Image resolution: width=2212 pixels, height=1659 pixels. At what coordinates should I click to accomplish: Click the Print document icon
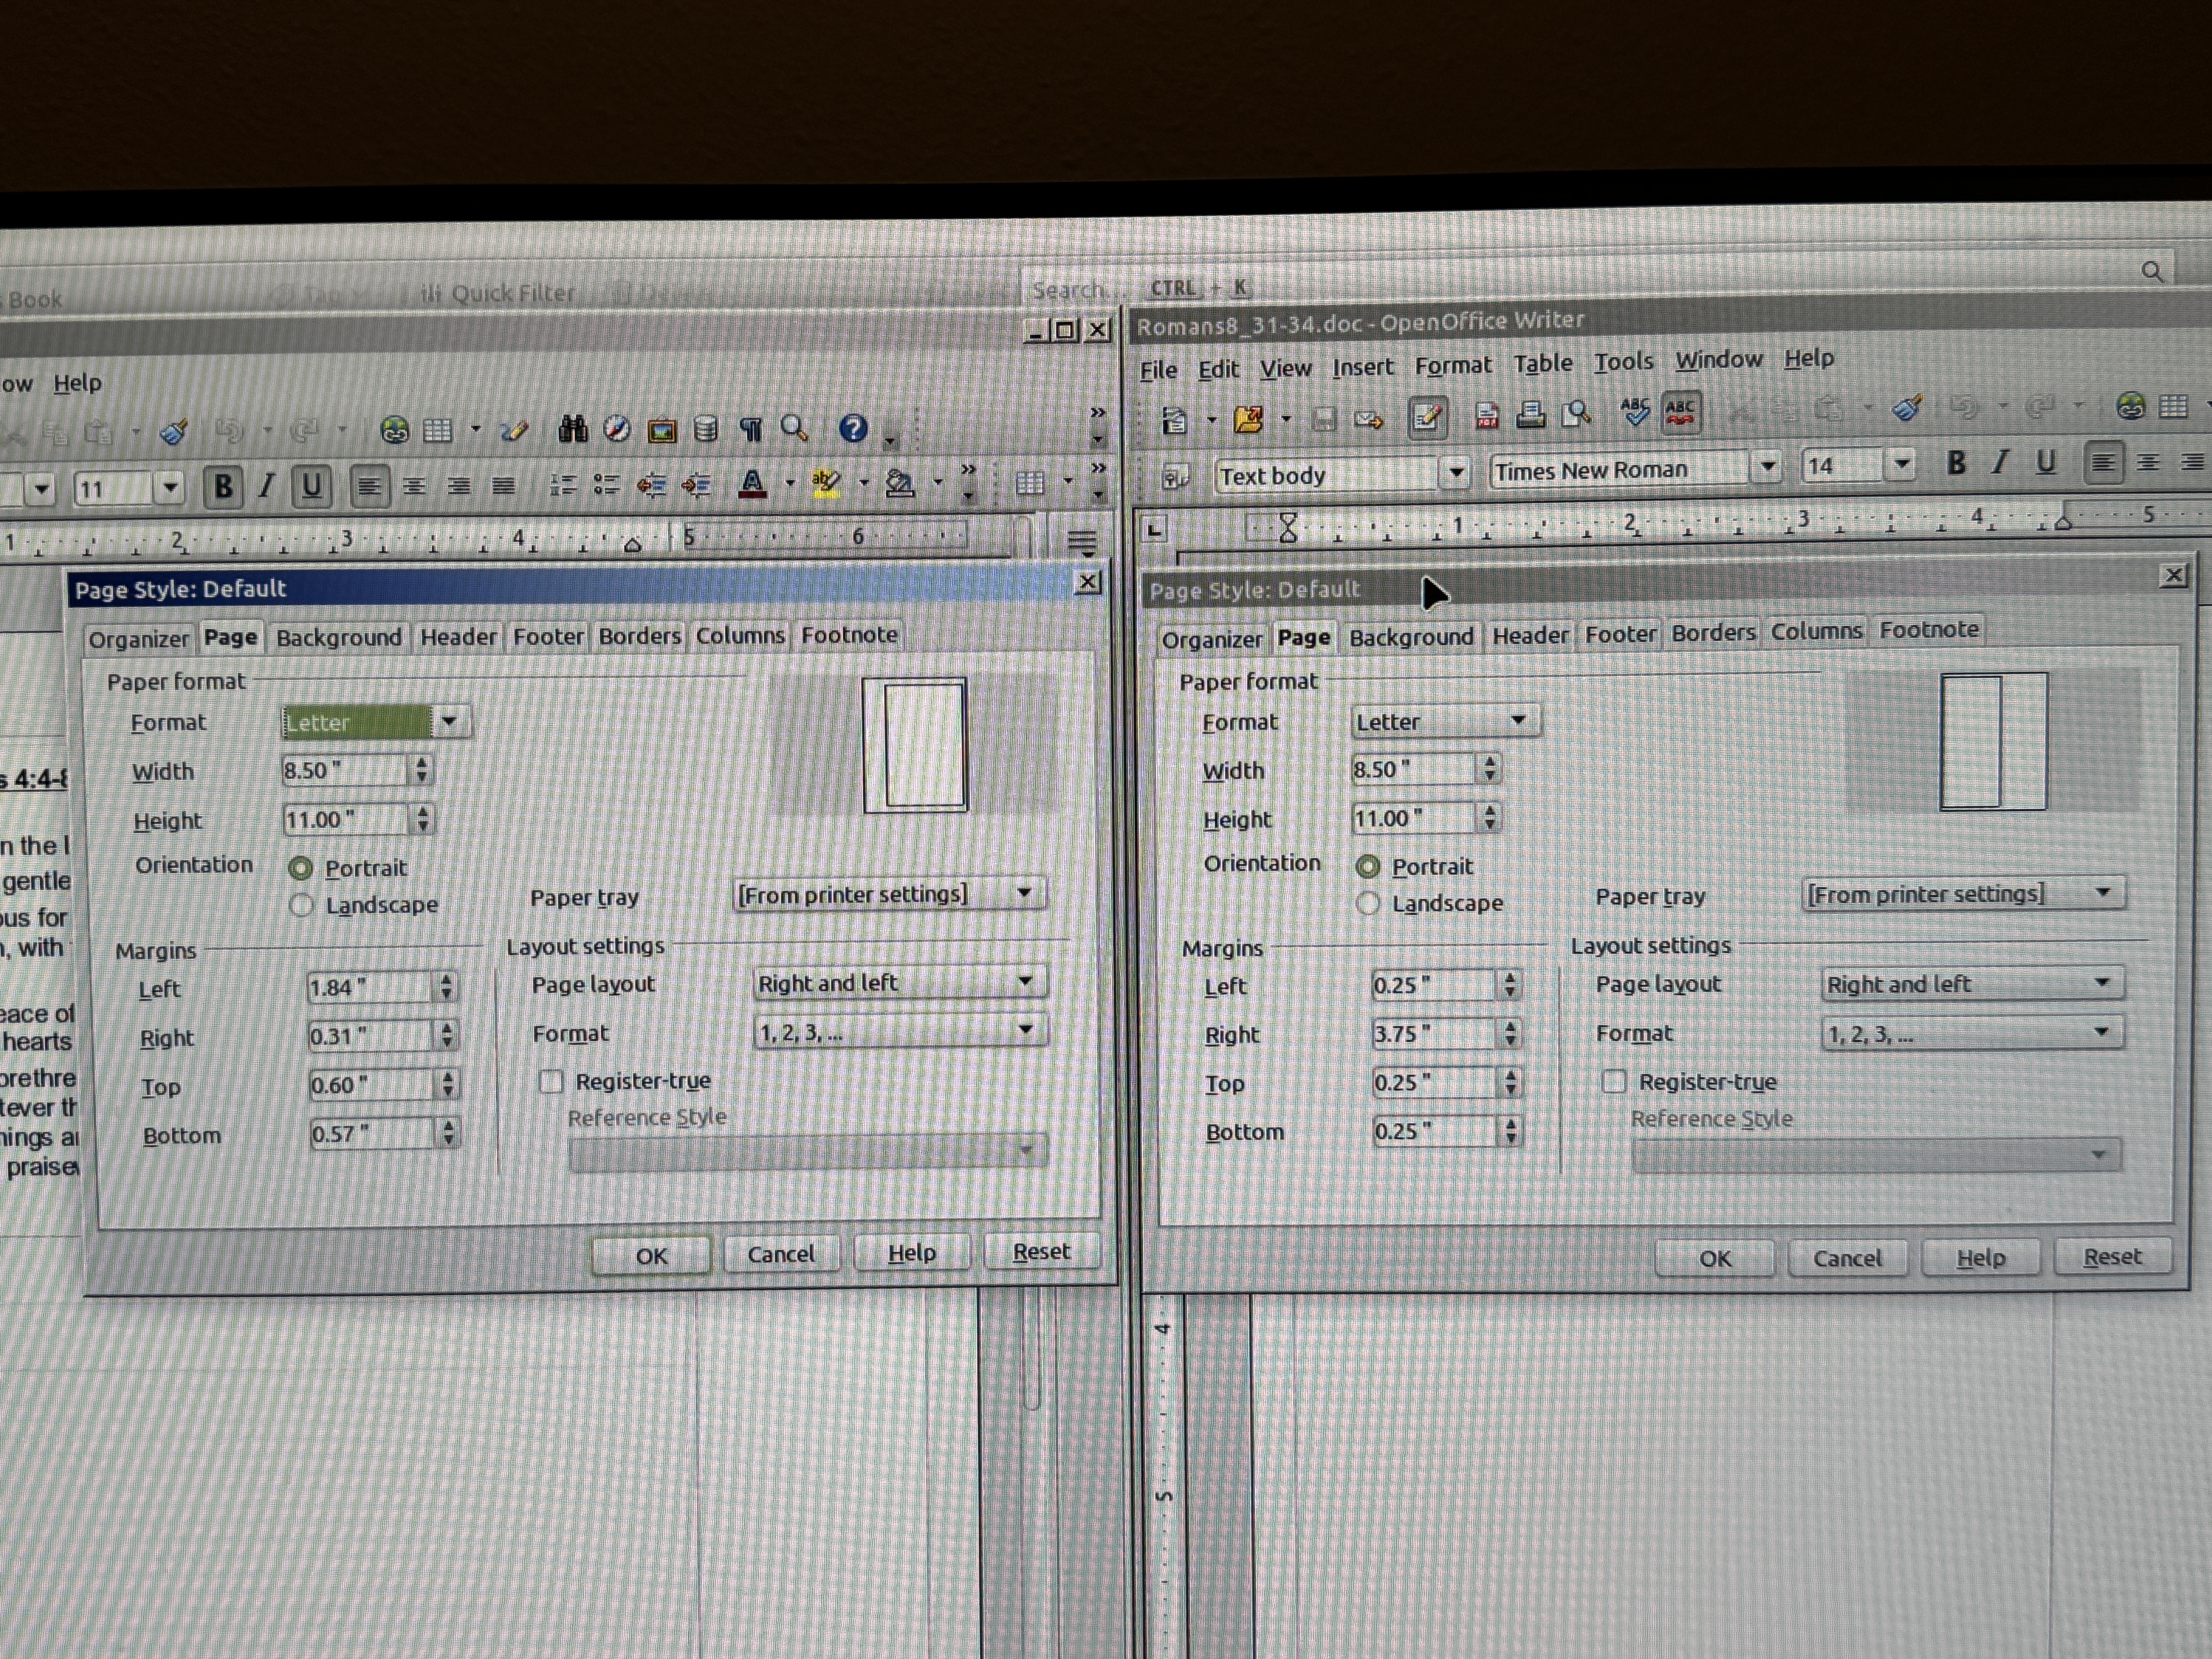point(1530,414)
